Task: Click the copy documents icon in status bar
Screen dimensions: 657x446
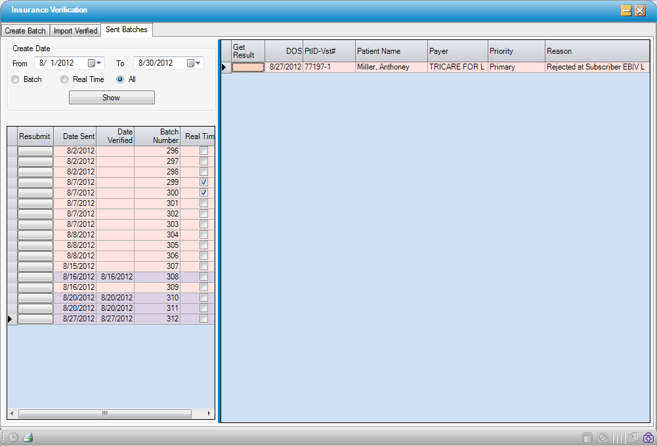Action: pos(633,437)
